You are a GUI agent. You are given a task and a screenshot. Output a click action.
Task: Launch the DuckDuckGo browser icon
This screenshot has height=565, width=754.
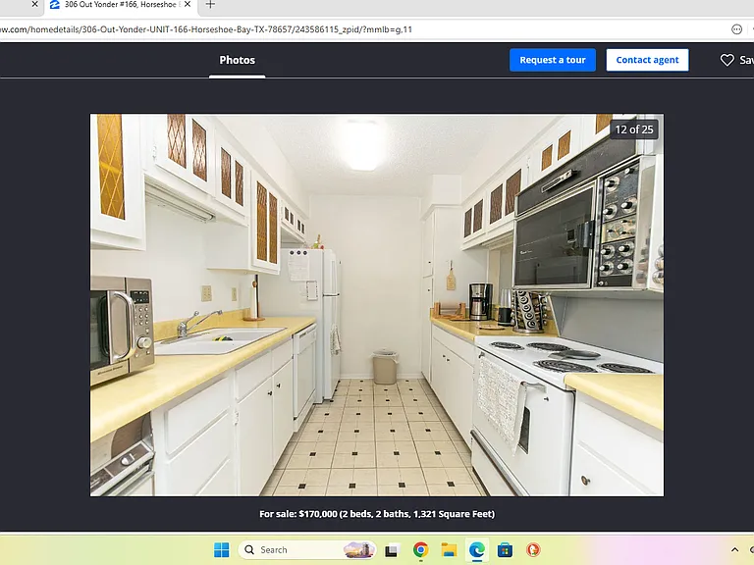point(533,549)
